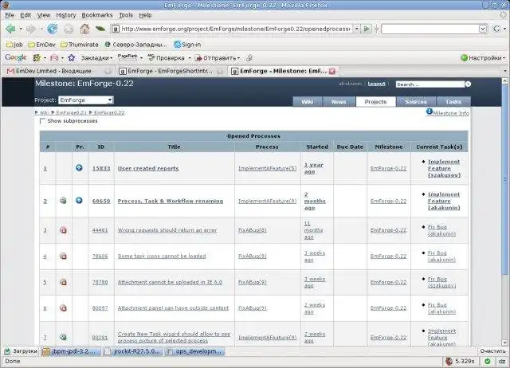Open the History menu
The height and width of the screenshot is (368, 510).
coord(66,15)
